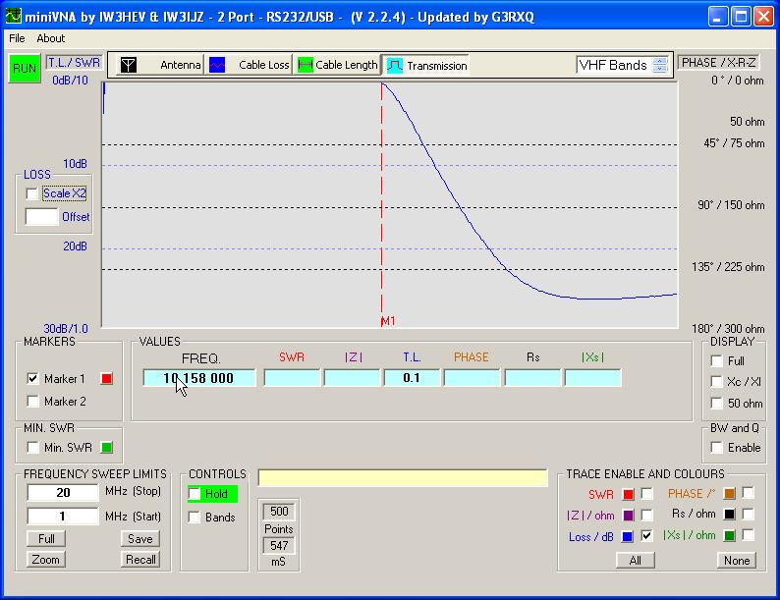Step the VHF Bands selector up
Screen dimensions: 780x600
(660, 61)
